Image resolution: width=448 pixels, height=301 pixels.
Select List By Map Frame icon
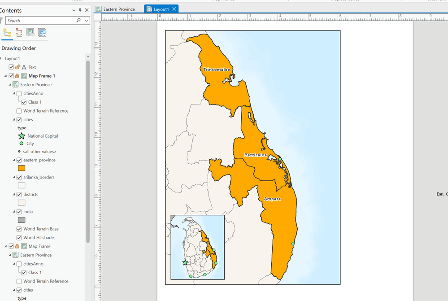[42, 33]
